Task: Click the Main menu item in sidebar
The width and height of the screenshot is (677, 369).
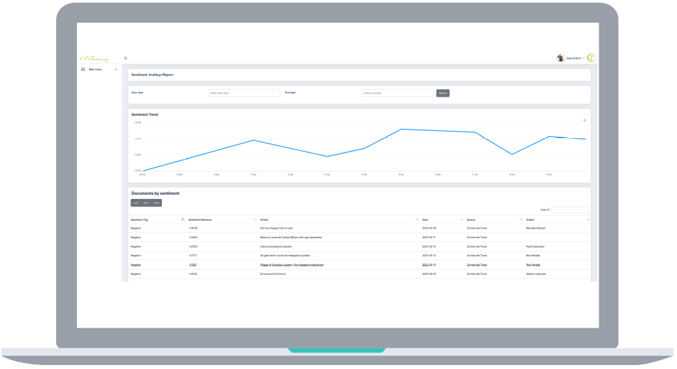Action: [99, 69]
